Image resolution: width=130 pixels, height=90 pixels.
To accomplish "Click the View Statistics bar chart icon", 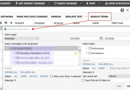I will click(106, 3).
